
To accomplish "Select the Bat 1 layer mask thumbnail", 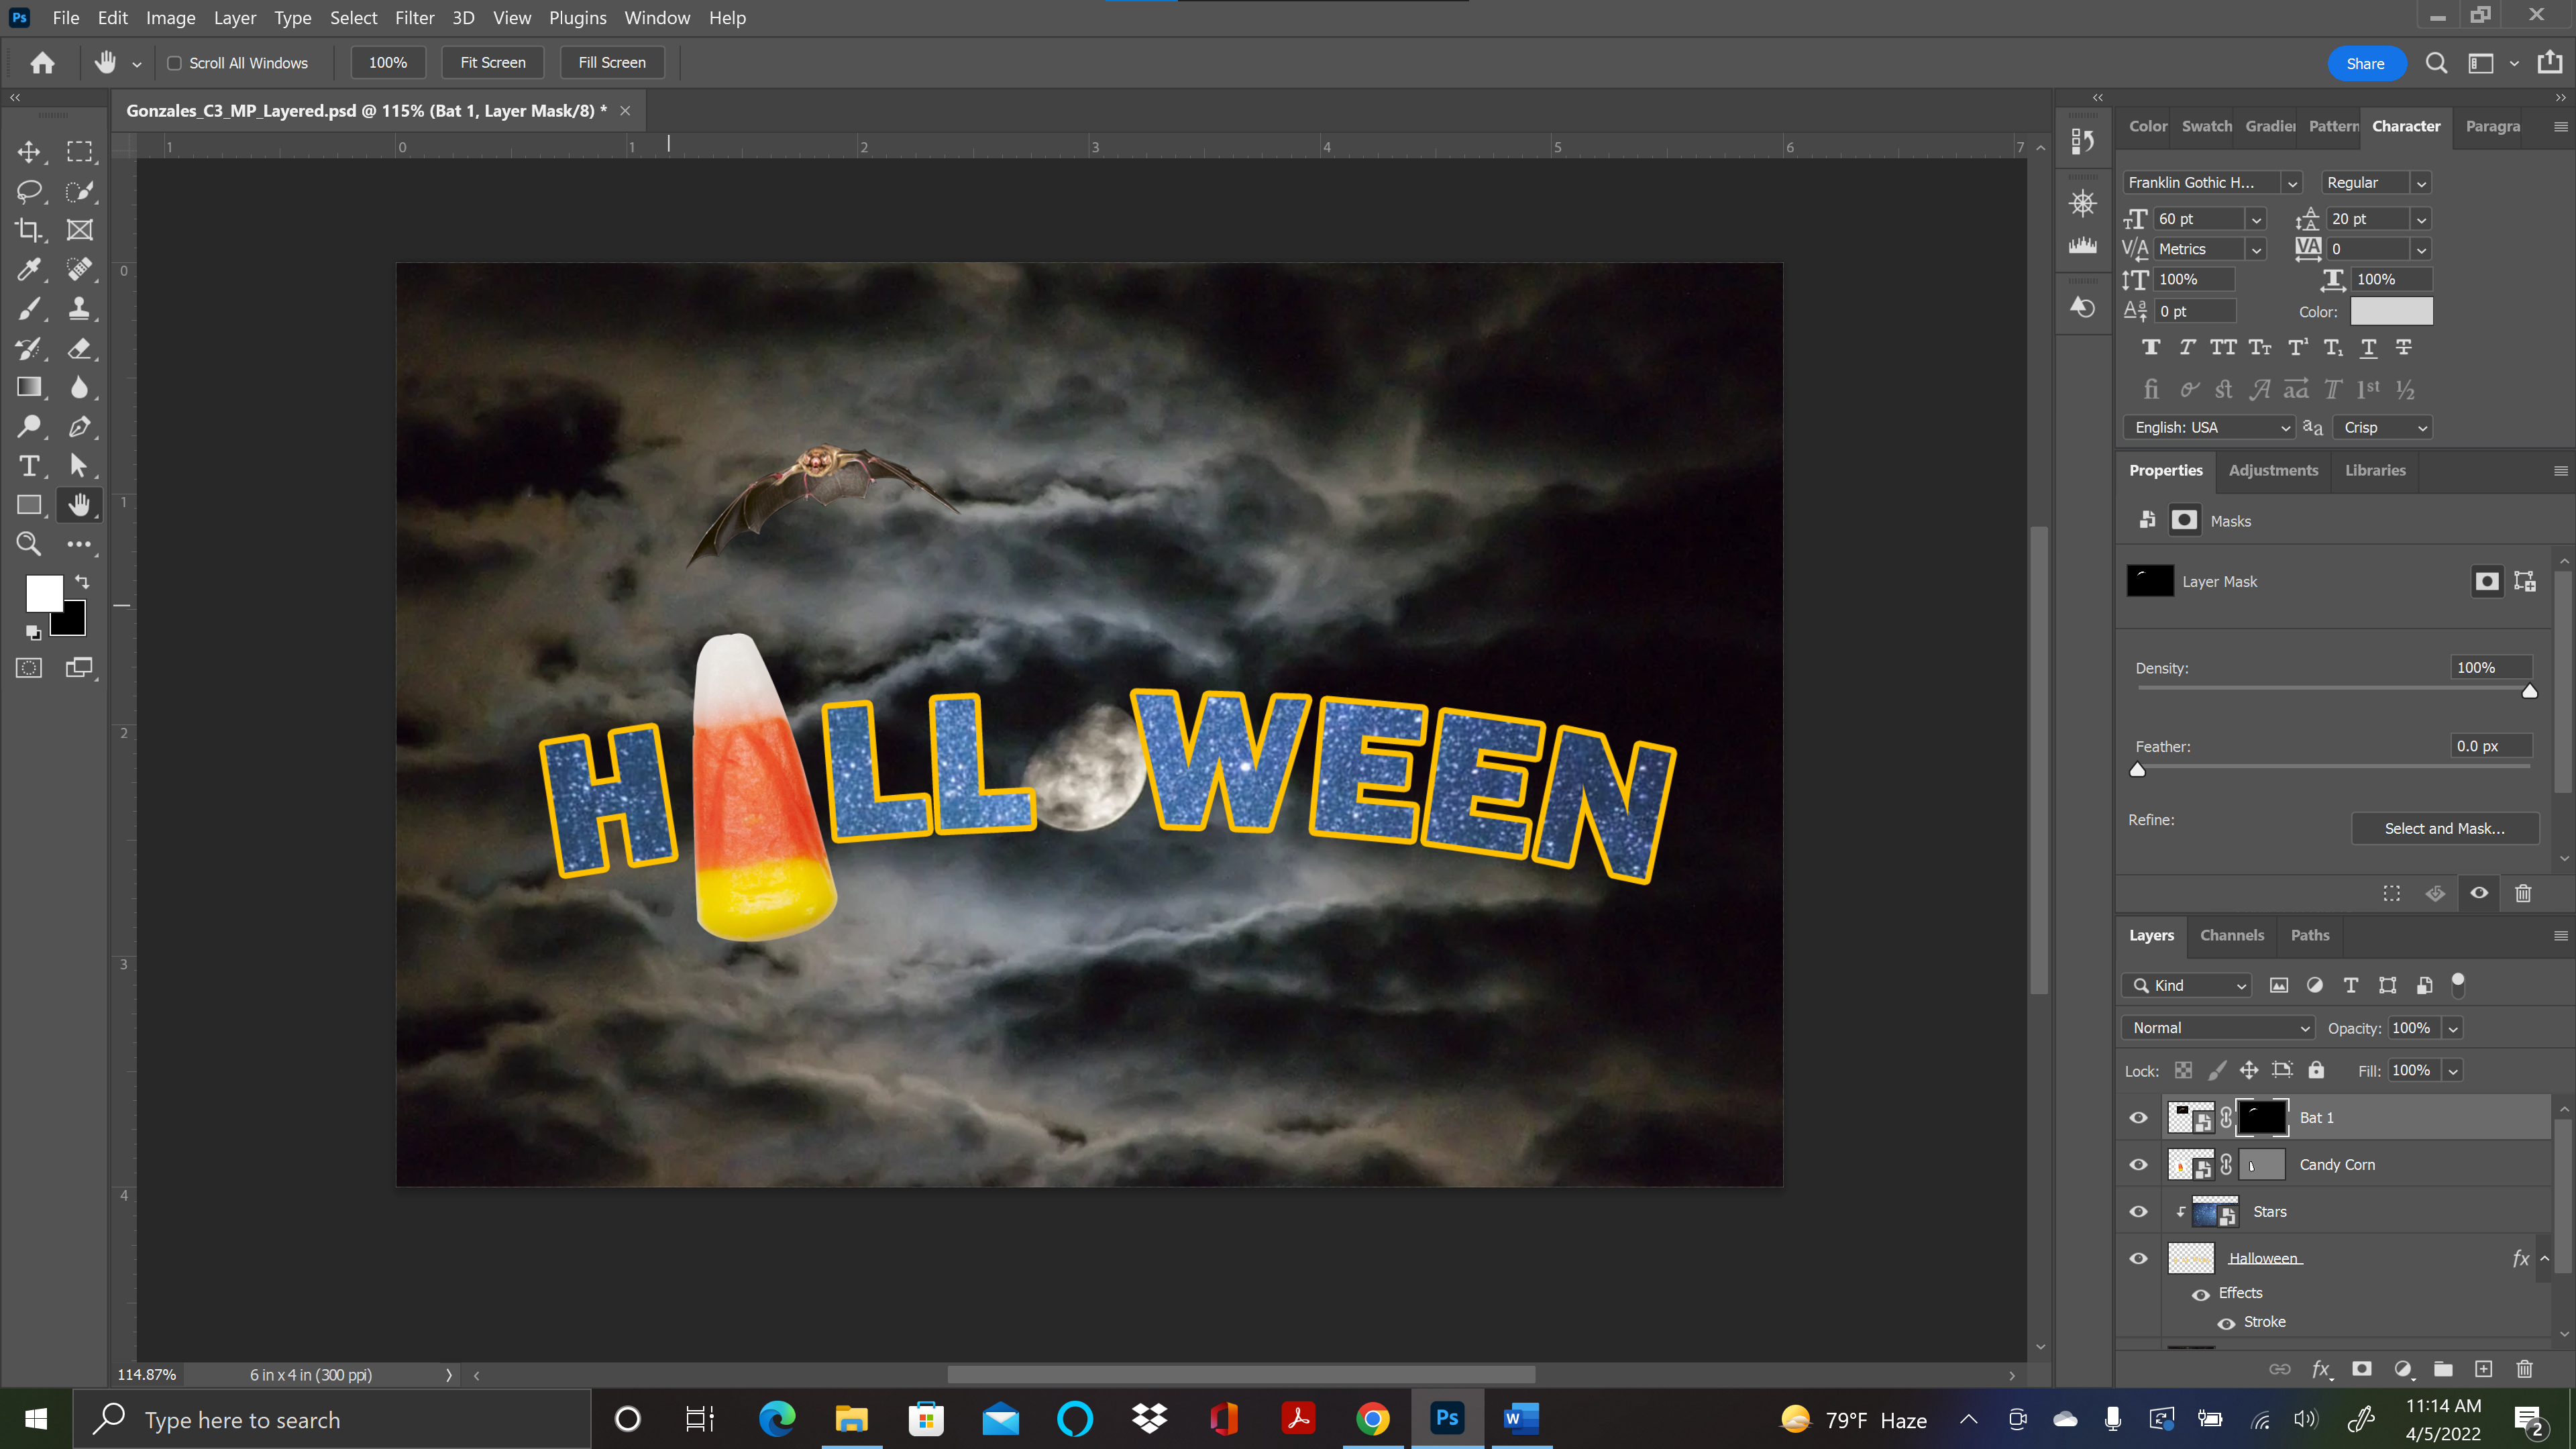I will [x=2261, y=1118].
